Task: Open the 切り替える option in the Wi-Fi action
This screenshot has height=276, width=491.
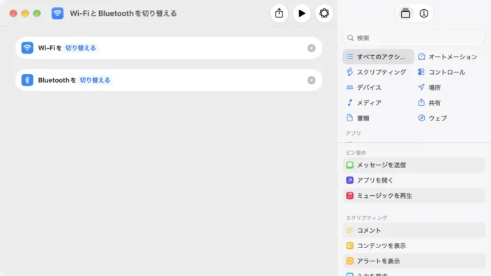Action: click(x=80, y=48)
